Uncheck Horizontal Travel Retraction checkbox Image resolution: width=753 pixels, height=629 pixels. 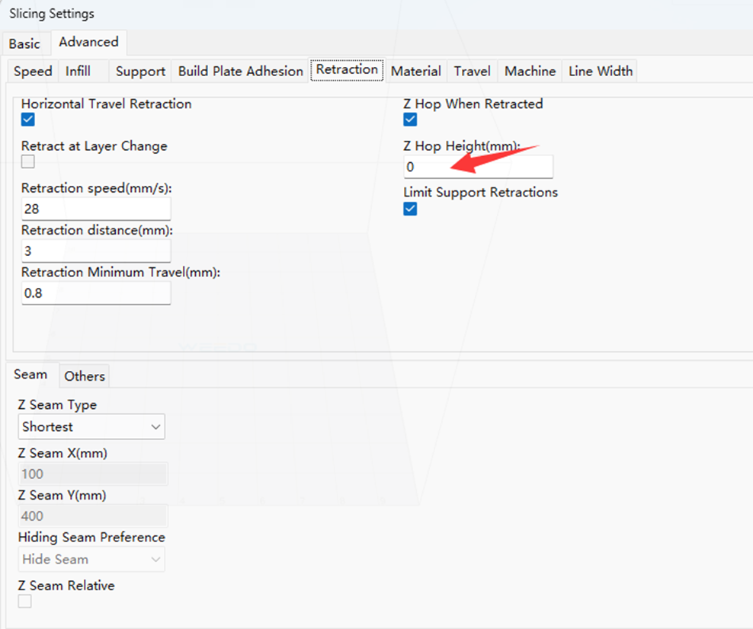coord(28,120)
